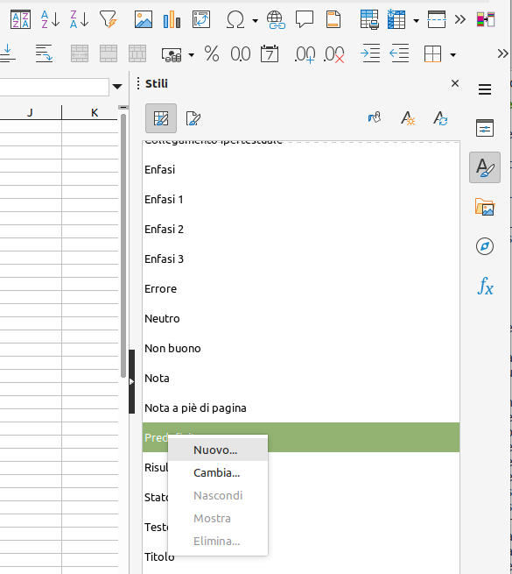Insert special character omega icon
This screenshot has width=512, height=574.
click(235, 19)
